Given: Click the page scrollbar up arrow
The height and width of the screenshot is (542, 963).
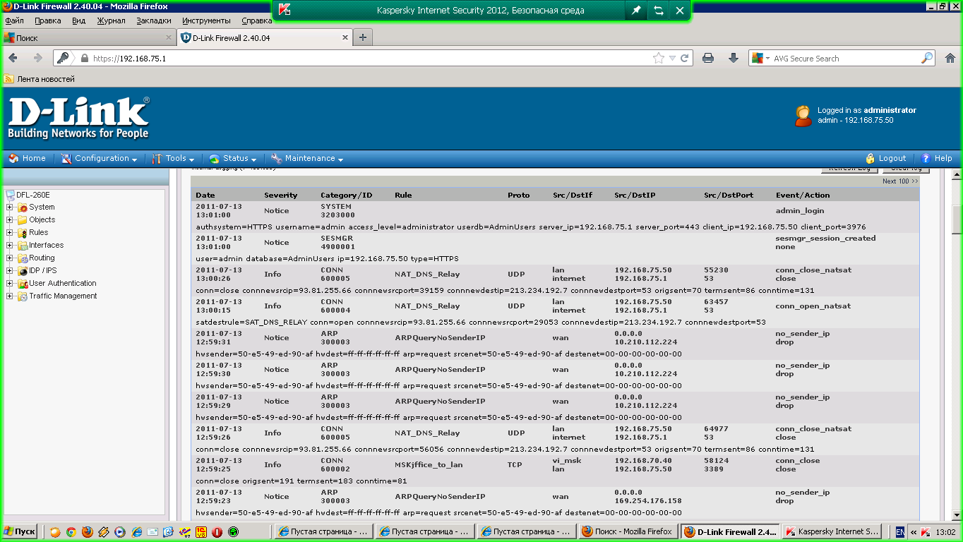Looking at the screenshot, I should click(957, 174).
